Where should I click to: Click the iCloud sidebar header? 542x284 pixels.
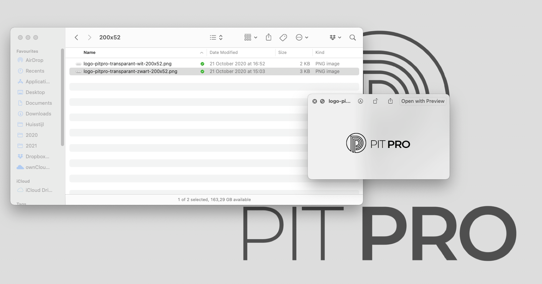pyautogui.click(x=23, y=181)
